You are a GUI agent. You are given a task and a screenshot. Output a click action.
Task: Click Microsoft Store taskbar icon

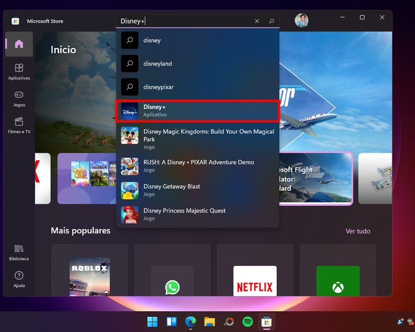click(267, 322)
